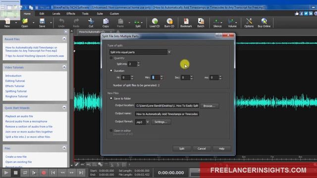
Task: Click the Help button in dialog
Action: click(221, 148)
